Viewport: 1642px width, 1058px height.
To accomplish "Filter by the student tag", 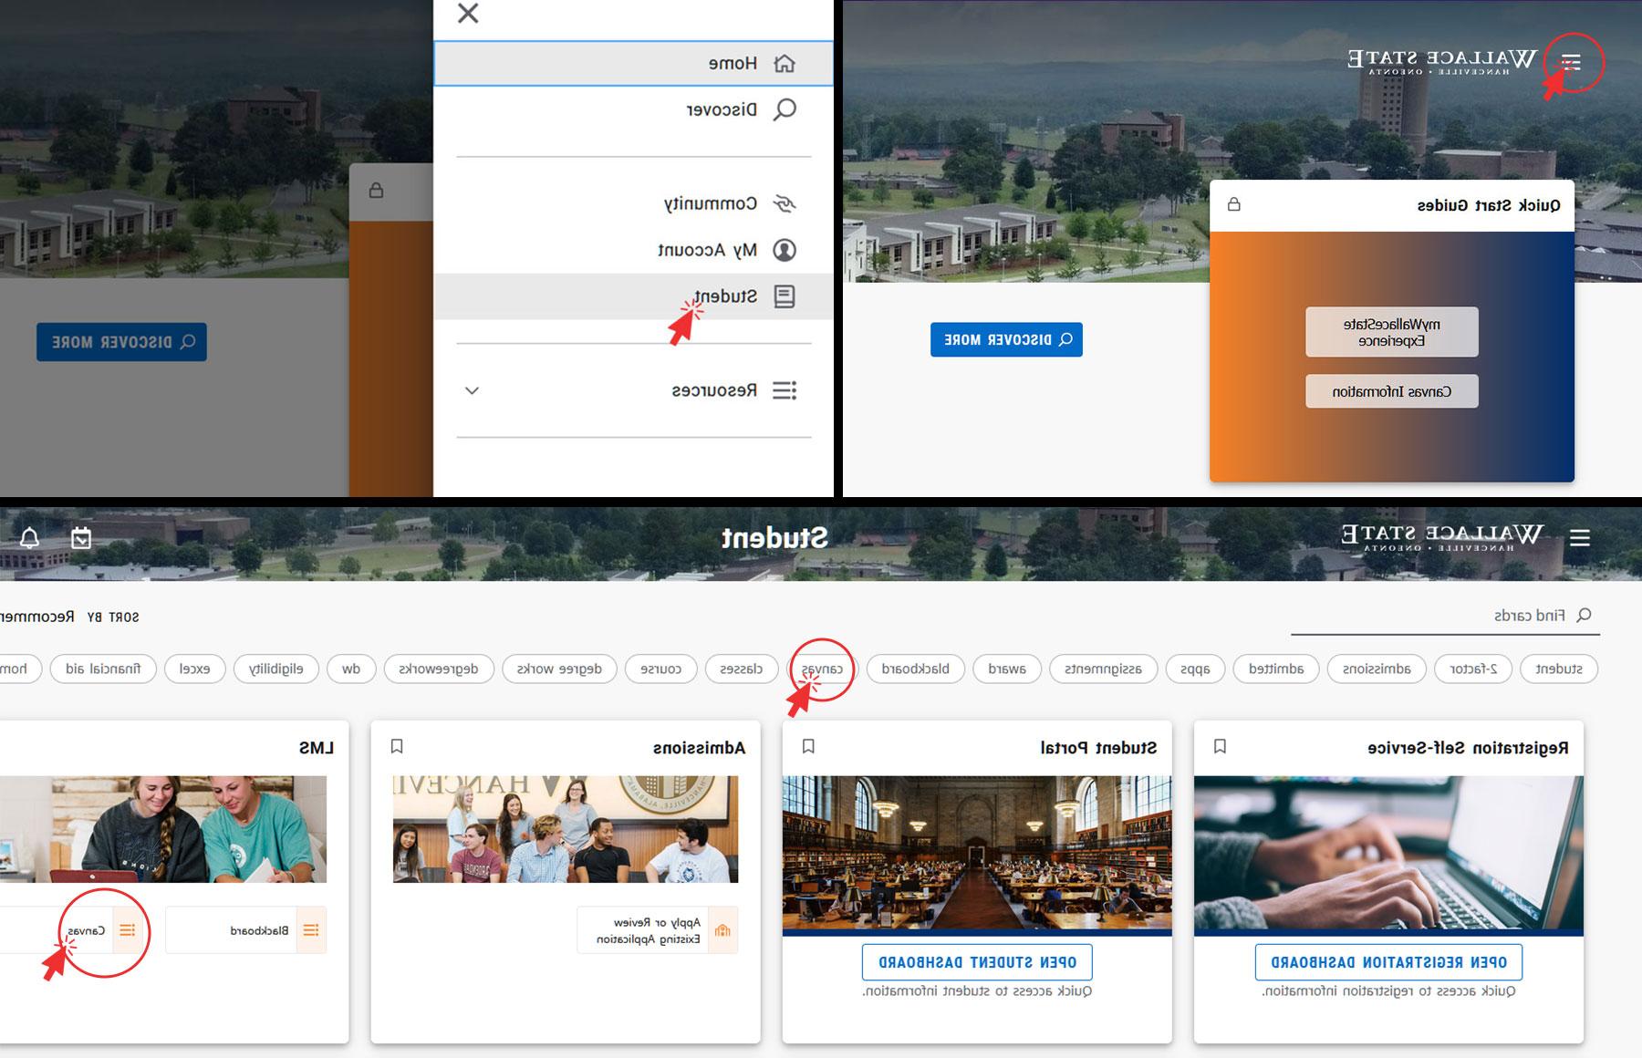I will pyautogui.click(x=1559, y=669).
